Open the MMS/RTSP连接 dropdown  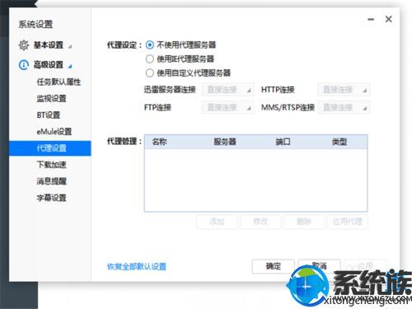pos(344,107)
